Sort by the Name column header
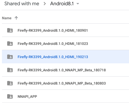This screenshot has width=129, height=103. [7, 18]
